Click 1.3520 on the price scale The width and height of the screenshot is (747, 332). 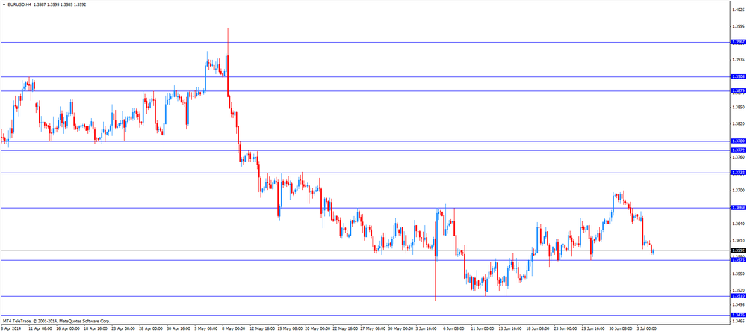pyautogui.click(x=737, y=290)
